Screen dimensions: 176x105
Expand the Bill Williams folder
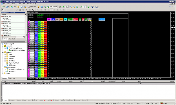(5, 61)
